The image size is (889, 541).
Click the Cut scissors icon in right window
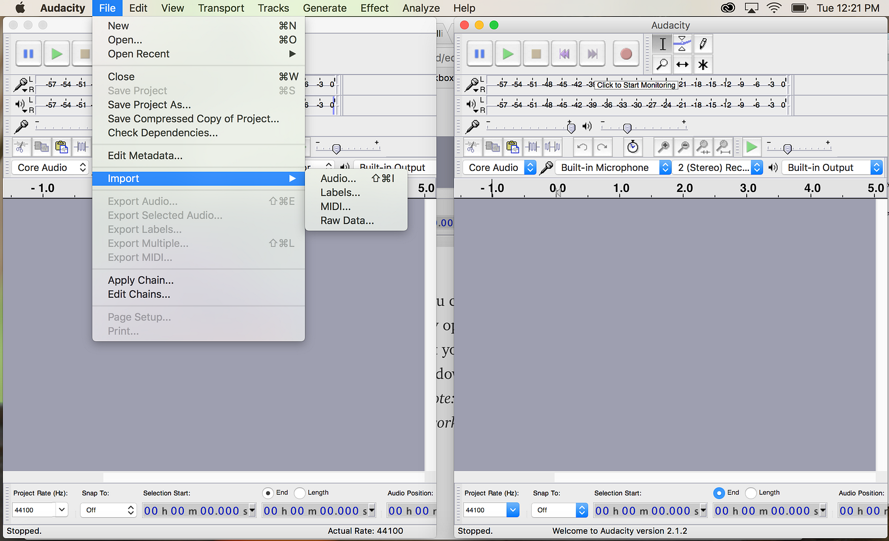pos(472,147)
